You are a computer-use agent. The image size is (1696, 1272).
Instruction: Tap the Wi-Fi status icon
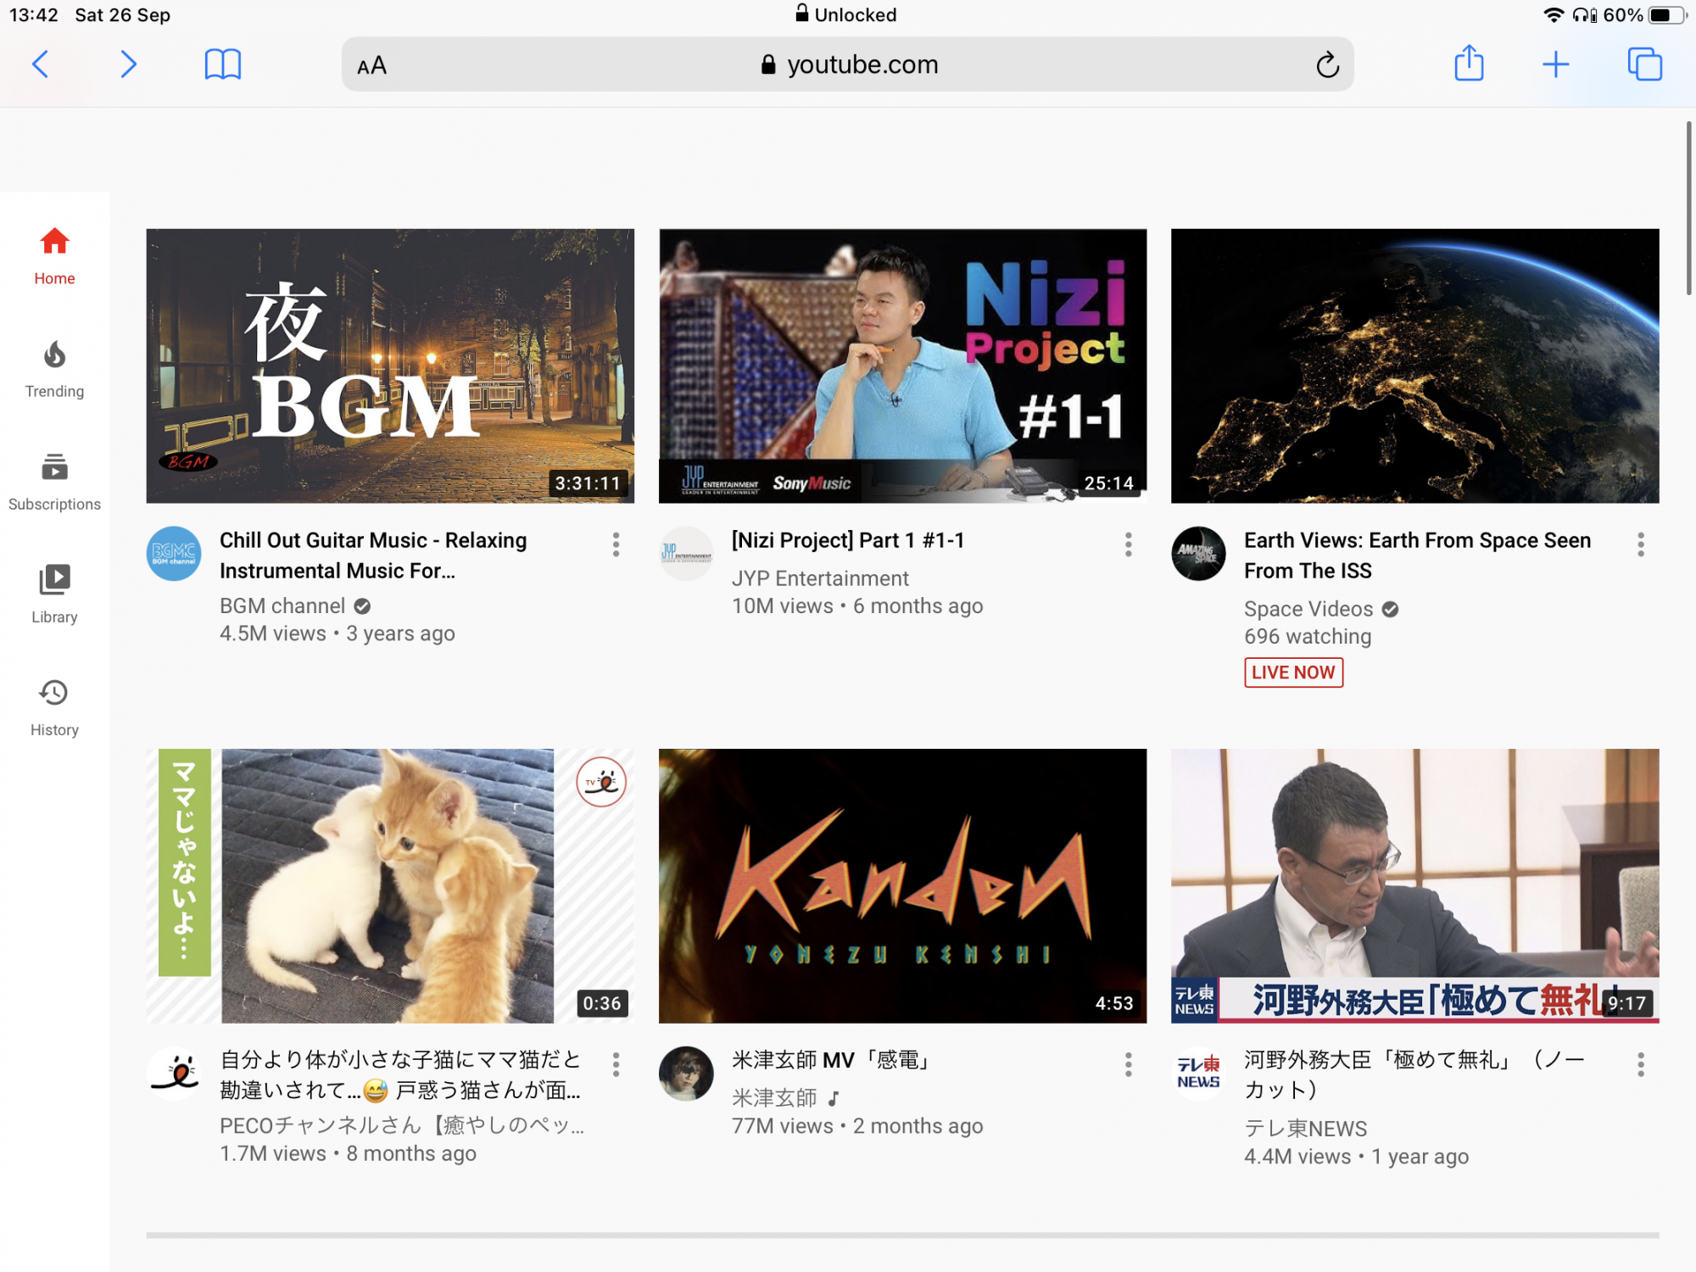tap(1554, 14)
